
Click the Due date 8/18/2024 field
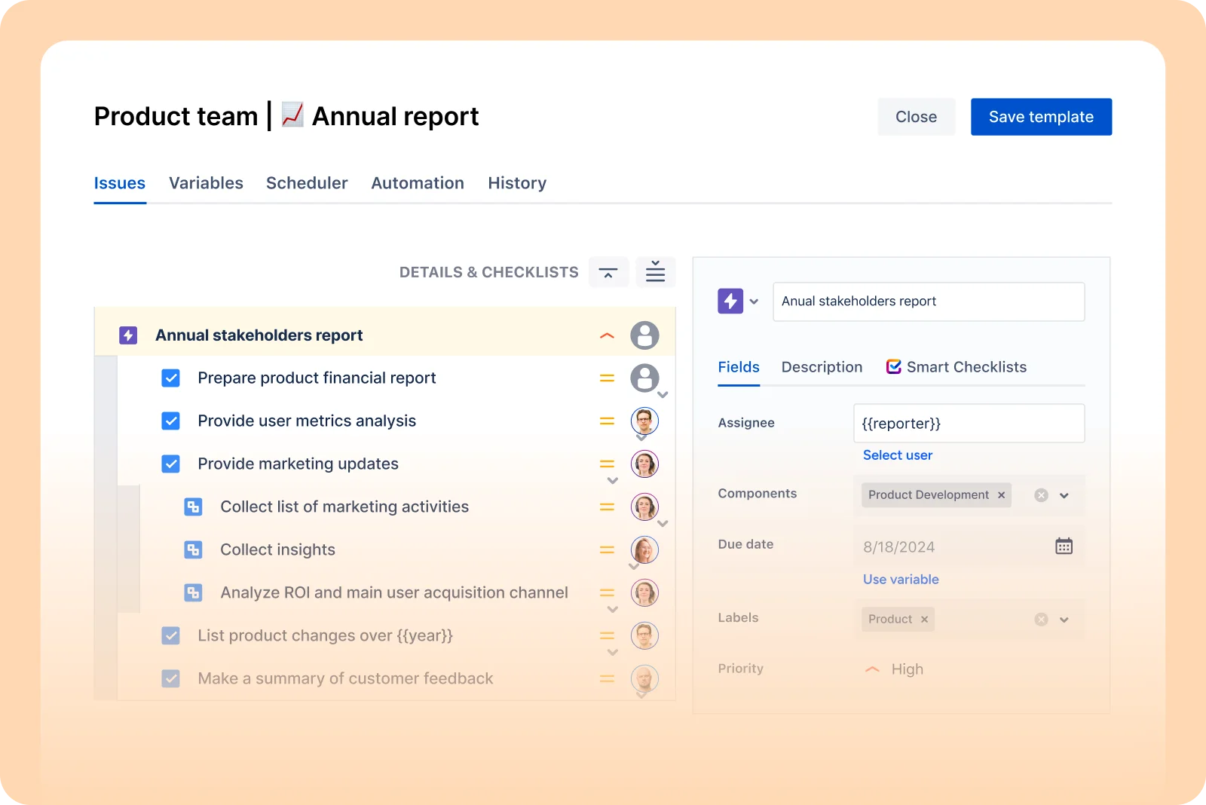point(969,546)
